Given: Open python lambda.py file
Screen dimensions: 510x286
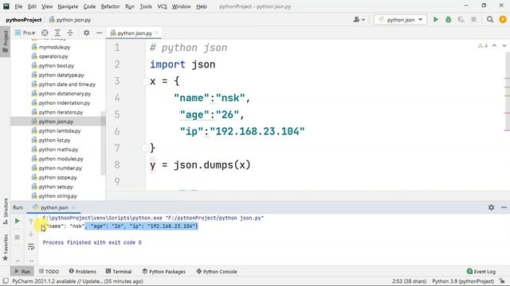Looking at the screenshot, I should [60, 131].
